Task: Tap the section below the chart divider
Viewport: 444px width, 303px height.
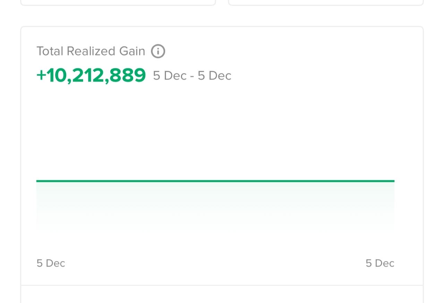Action: click(x=222, y=295)
